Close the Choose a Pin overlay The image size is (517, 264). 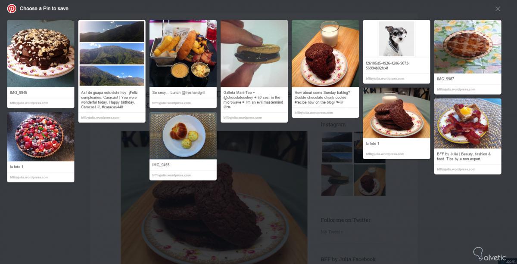click(x=498, y=9)
